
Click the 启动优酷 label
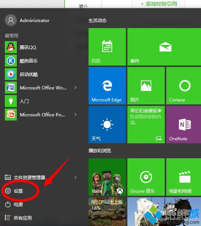click(x=29, y=74)
